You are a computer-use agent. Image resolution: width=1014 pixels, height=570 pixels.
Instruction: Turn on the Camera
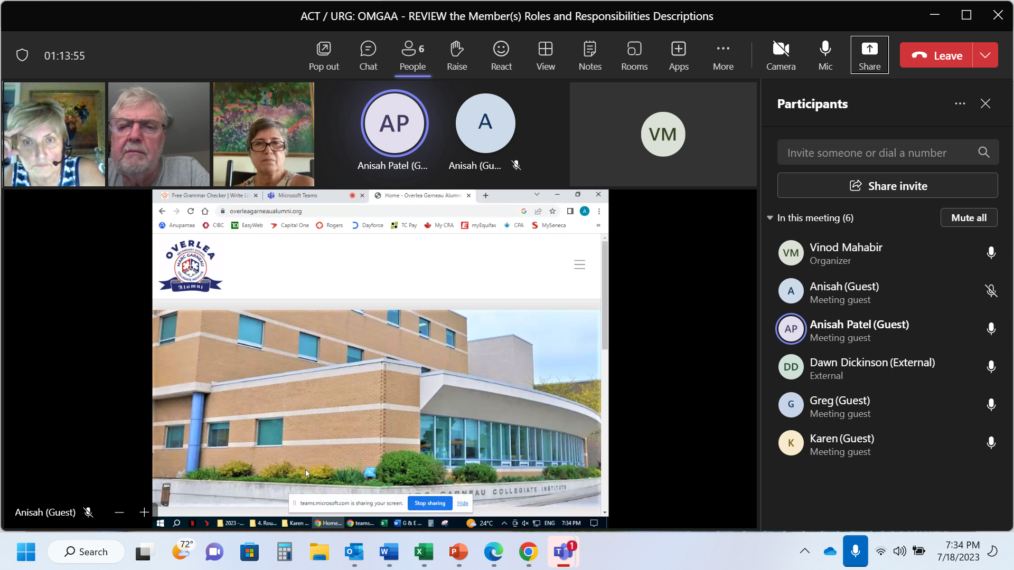click(781, 55)
